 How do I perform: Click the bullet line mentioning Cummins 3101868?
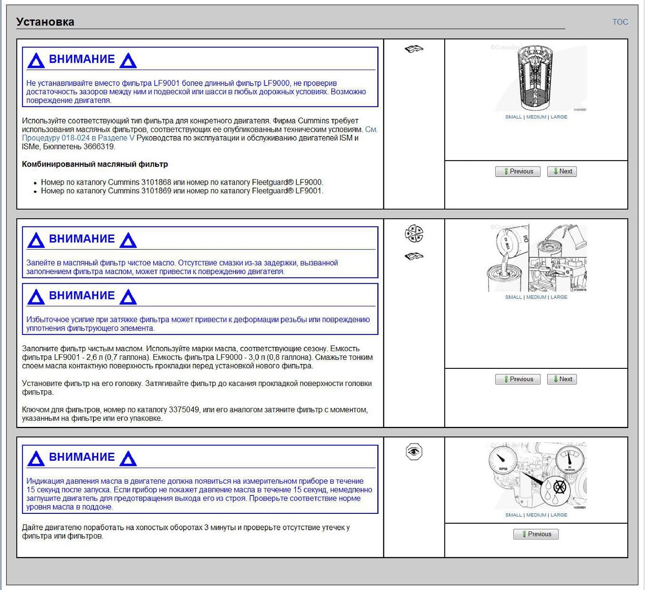(182, 182)
